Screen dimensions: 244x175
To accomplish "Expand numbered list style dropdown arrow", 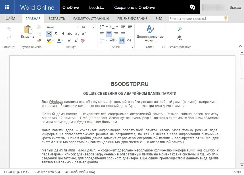I will click(117, 27).
